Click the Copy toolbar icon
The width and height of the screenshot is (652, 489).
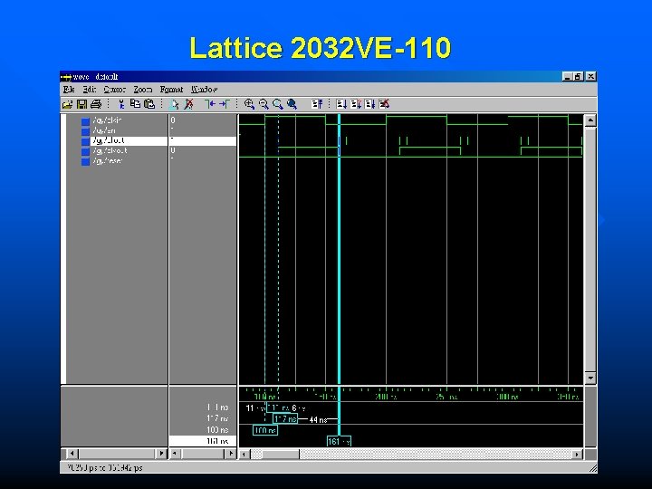click(x=135, y=104)
